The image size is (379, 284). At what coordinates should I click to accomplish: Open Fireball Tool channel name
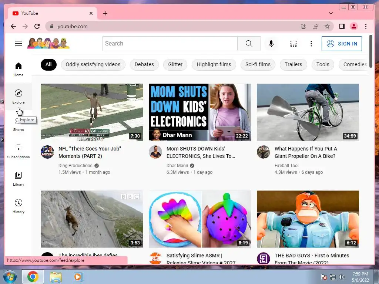tap(286, 165)
